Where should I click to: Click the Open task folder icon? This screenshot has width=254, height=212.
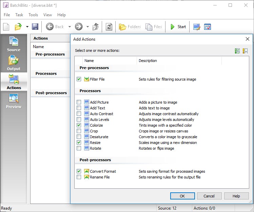[x=18, y=27]
